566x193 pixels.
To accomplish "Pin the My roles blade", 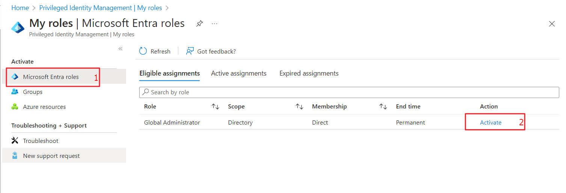I will coord(200,24).
